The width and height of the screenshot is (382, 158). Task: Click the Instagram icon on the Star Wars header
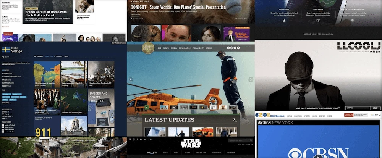coord(133,140)
